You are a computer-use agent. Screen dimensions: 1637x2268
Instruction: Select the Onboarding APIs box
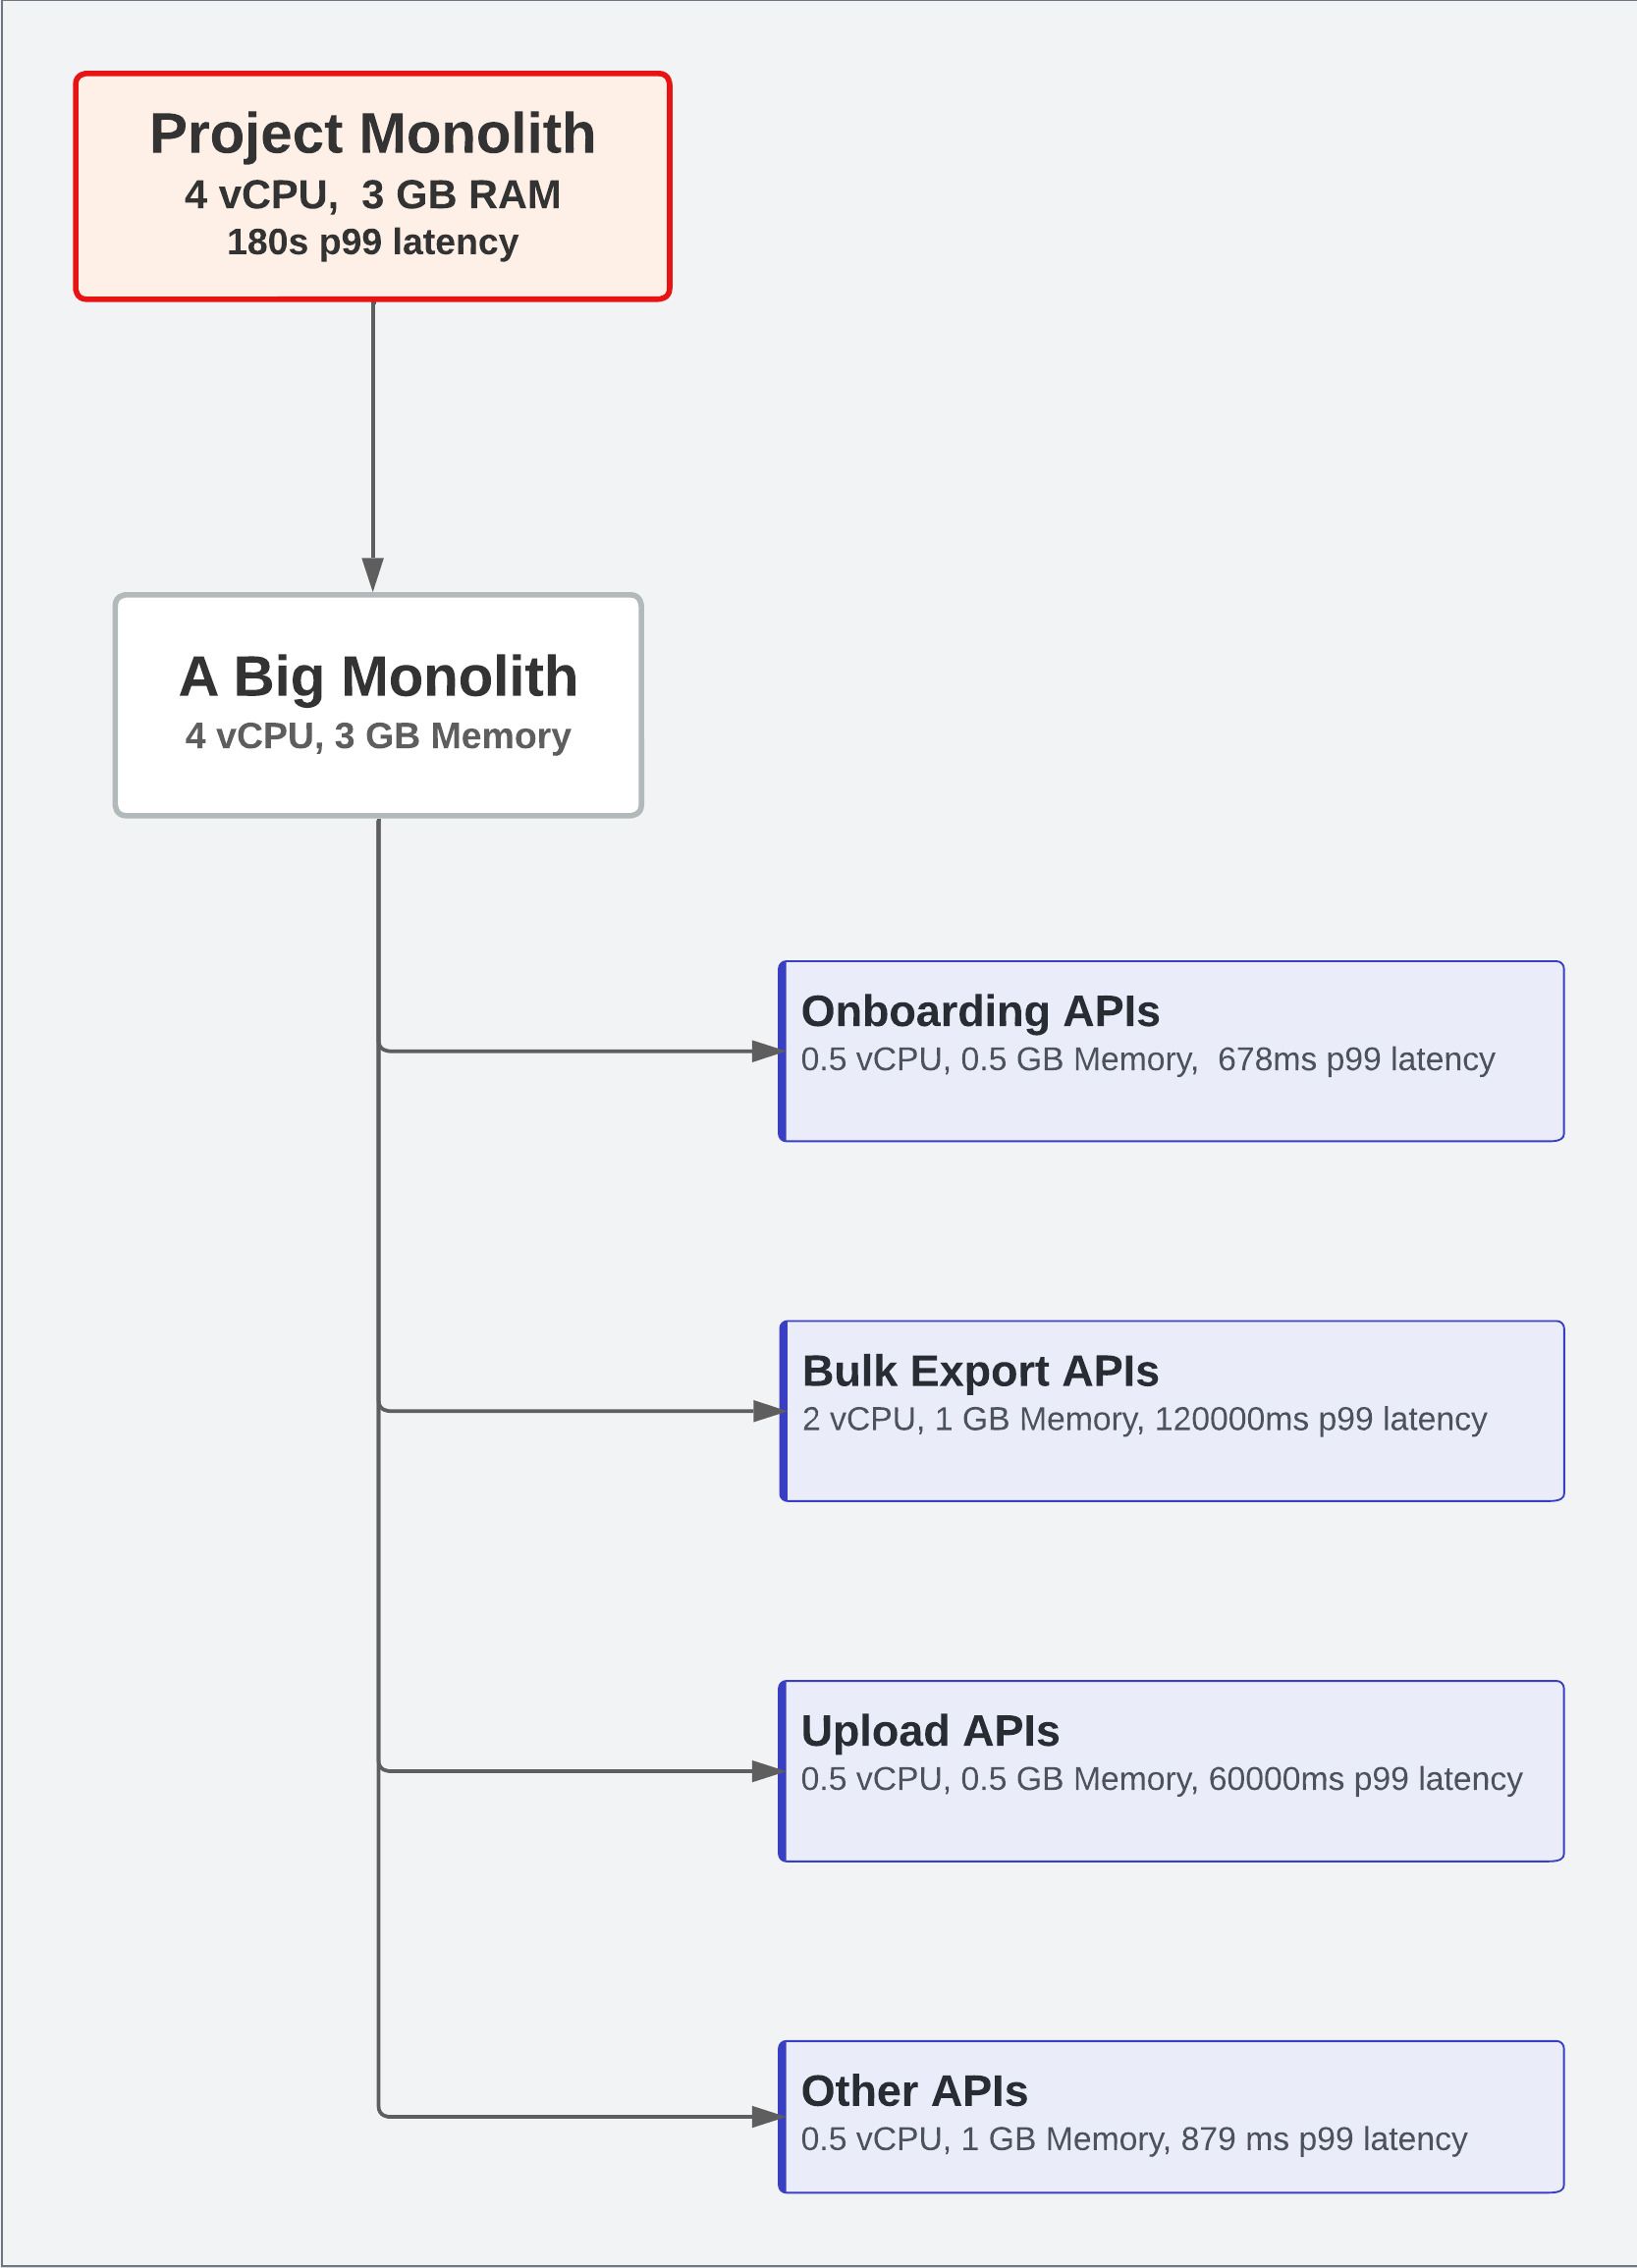(x=1171, y=1051)
